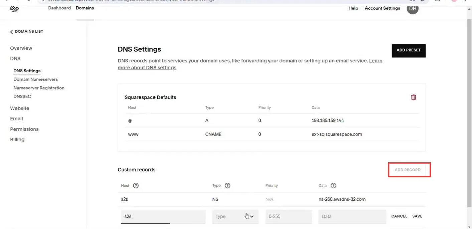Screen dimensions: 472x229
Task: Click the s2s host cell in NS row
Action: [125, 199]
